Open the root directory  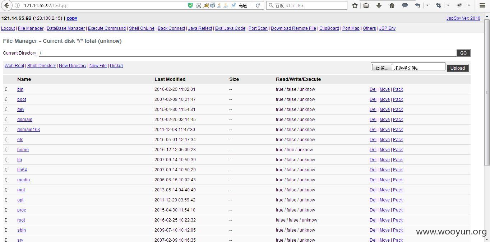pos(21,220)
